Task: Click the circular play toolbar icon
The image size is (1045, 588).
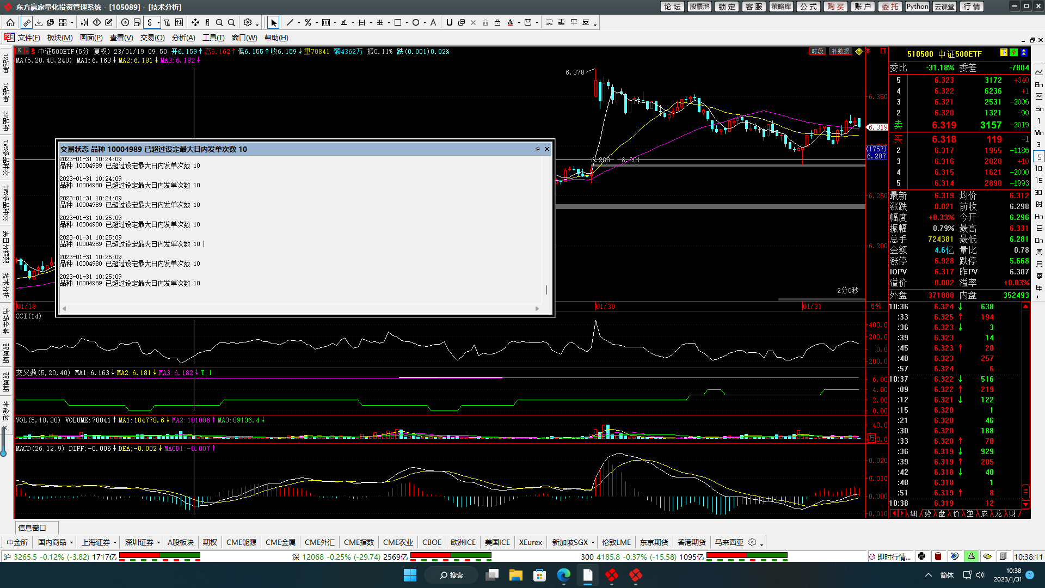Action: pyautogui.click(x=125, y=22)
